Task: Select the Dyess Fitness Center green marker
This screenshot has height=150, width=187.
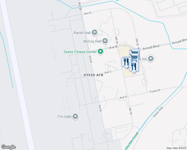Action: [100, 52]
